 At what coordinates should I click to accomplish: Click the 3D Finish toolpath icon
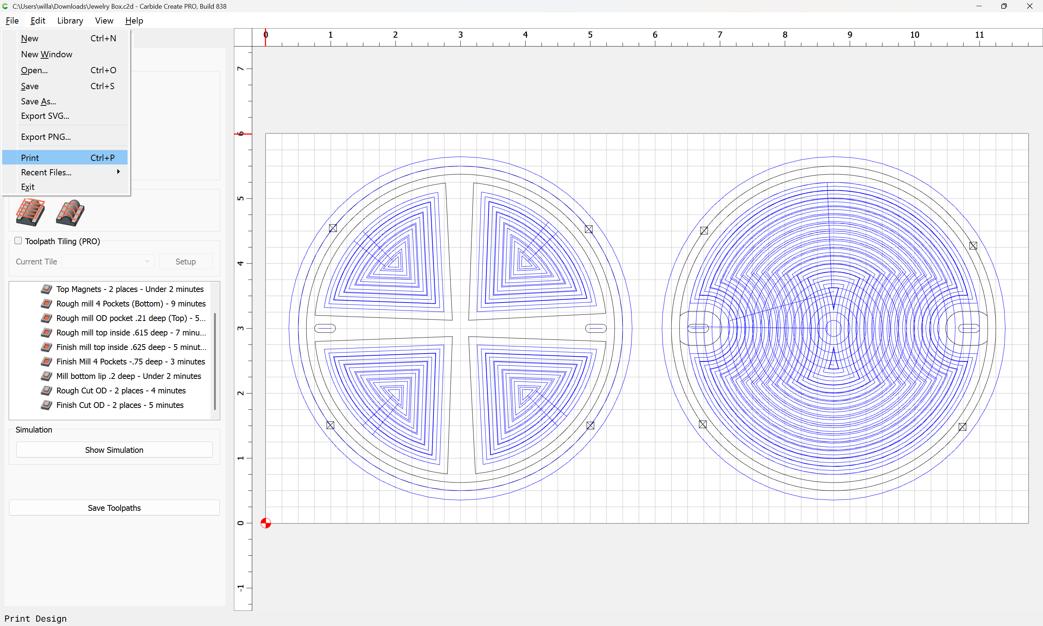tap(70, 212)
